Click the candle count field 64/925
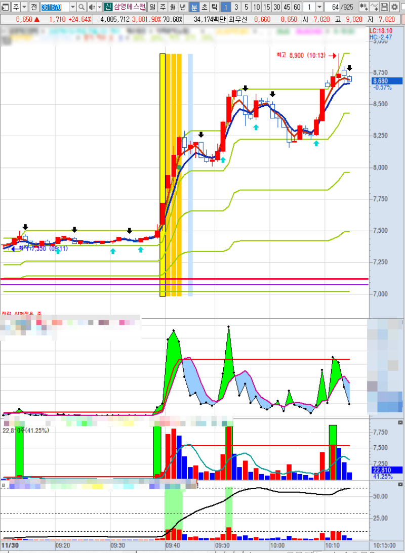The image size is (405, 553). pos(340,7)
